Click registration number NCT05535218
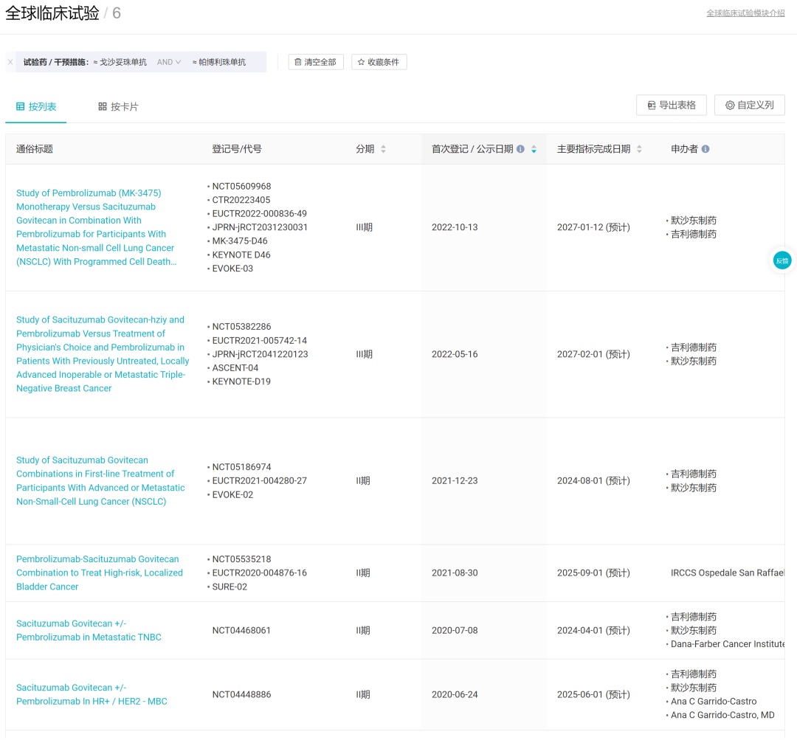Image resolution: width=797 pixels, height=743 pixels. coord(241,559)
